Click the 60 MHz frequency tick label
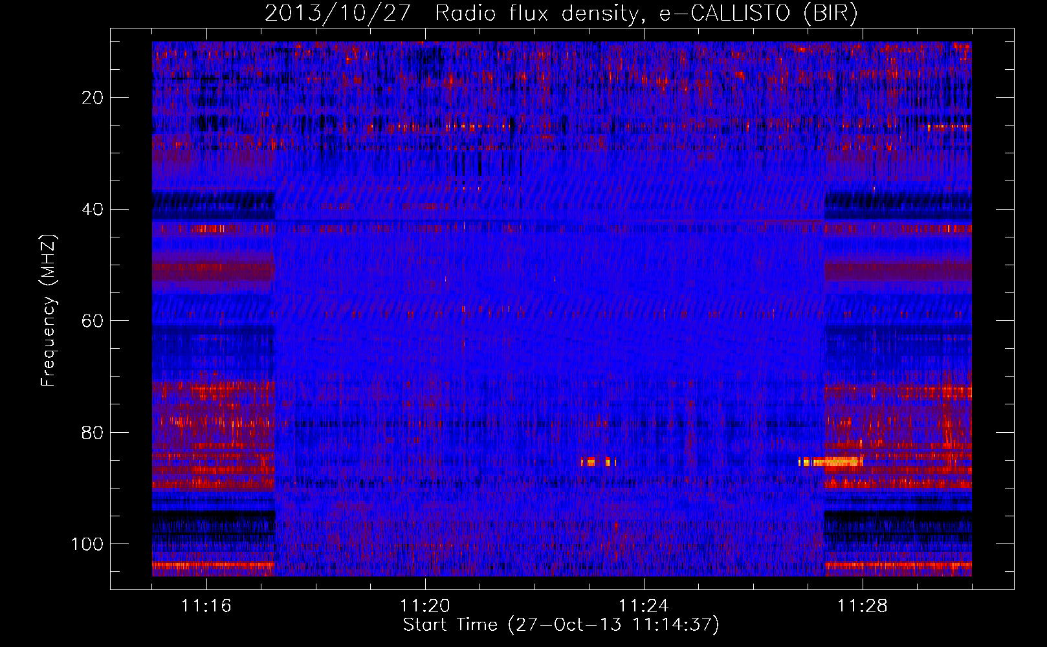 point(93,322)
